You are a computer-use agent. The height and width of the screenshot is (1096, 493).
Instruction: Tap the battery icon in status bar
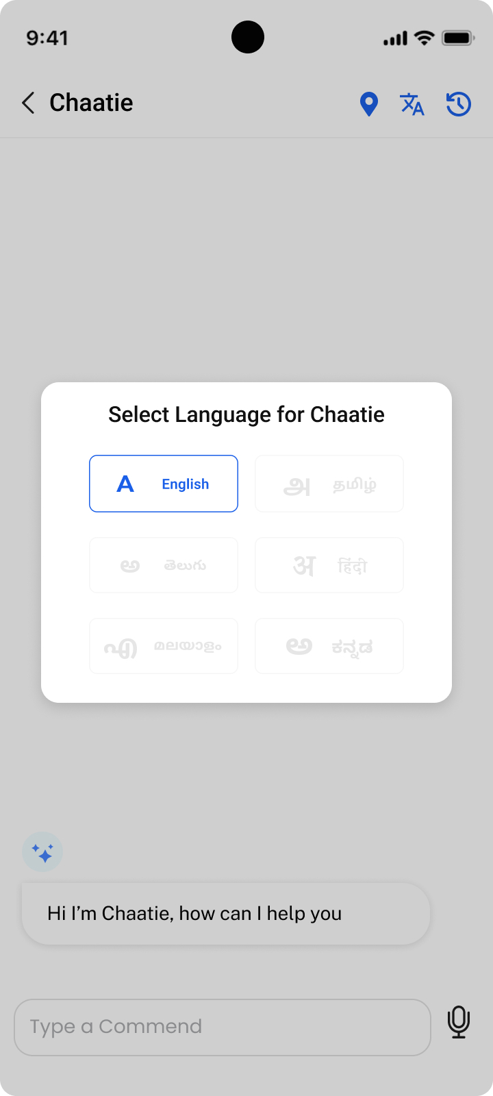(x=458, y=38)
